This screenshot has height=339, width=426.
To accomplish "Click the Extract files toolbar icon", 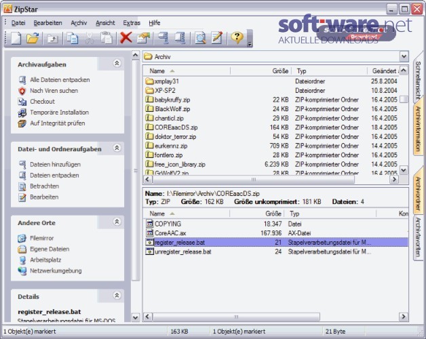I will click(x=180, y=38).
